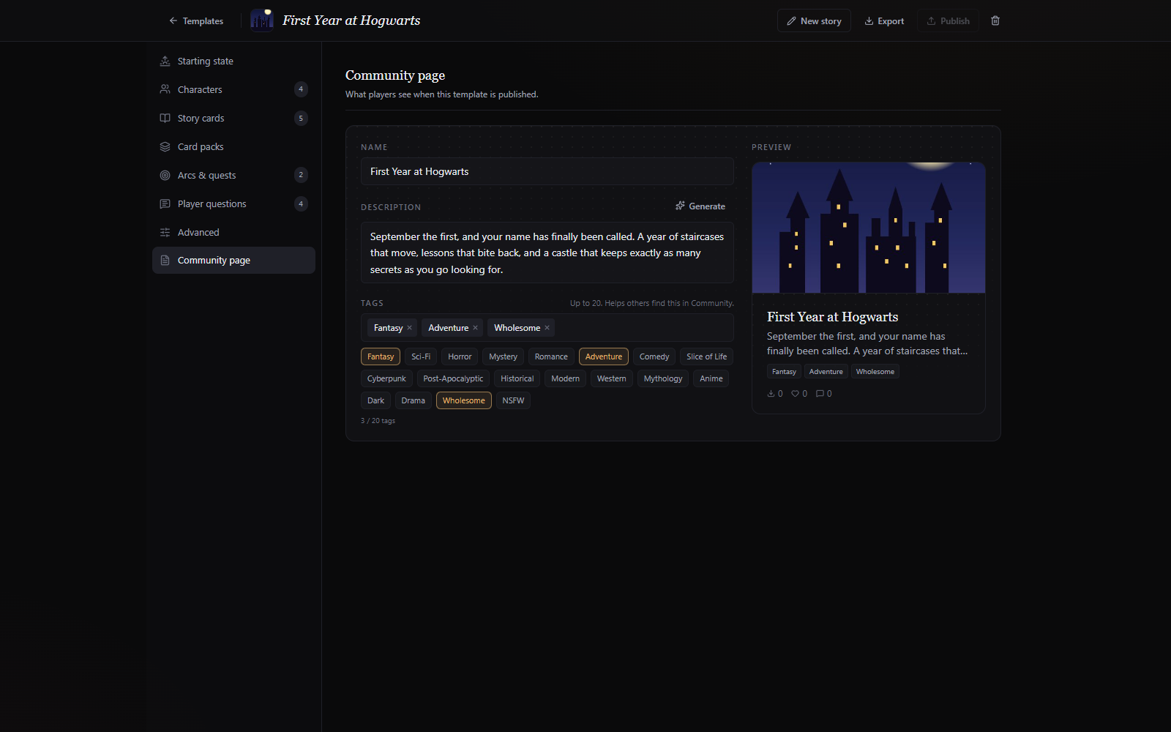Add the Dark tag
Viewport: 1171px width, 732px height.
point(375,400)
